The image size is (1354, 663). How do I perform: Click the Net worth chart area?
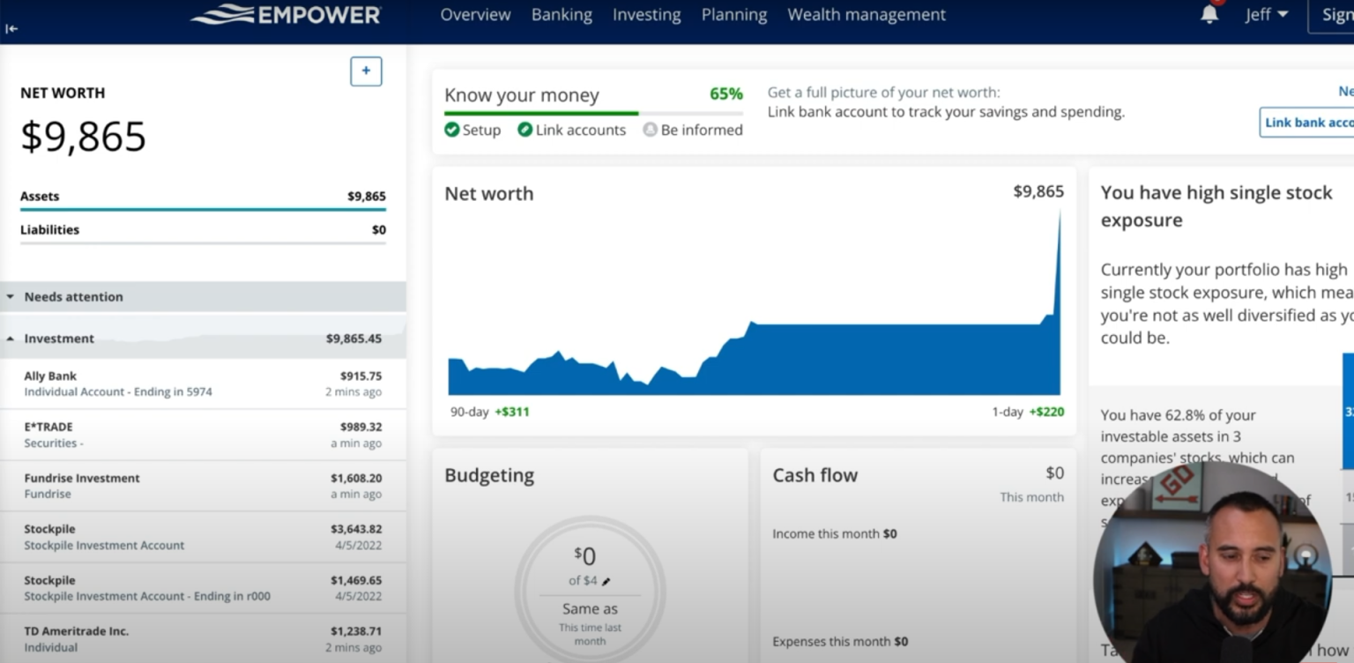[x=755, y=304]
